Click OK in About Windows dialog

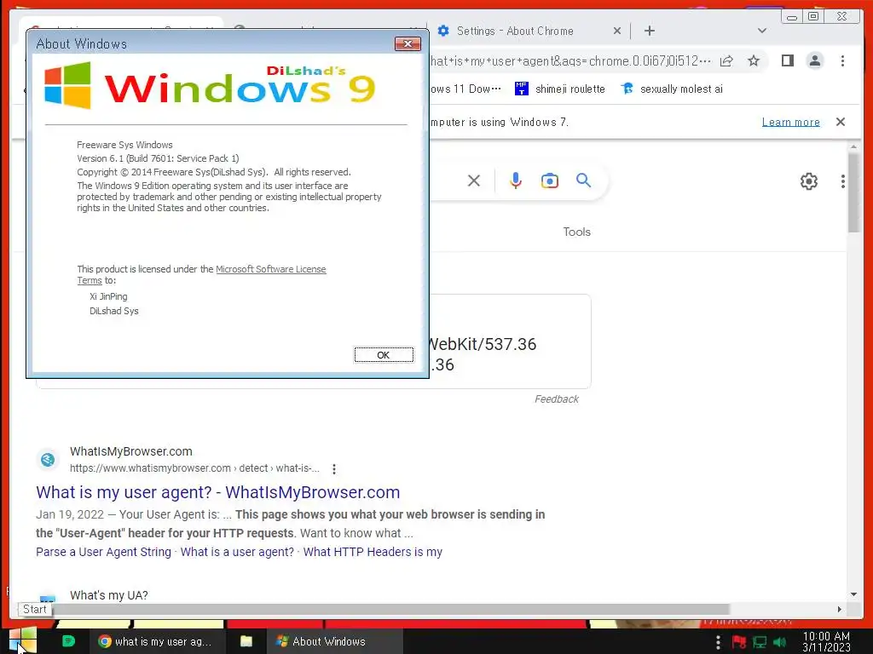click(x=384, y=355)
